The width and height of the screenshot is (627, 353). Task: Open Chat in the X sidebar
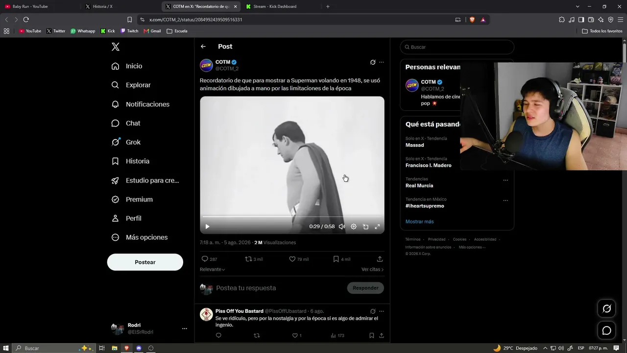[125, 123]
